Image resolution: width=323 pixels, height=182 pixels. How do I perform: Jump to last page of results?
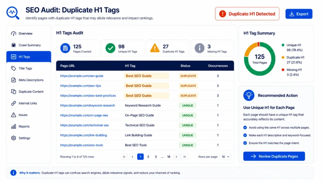click(185, 157)
